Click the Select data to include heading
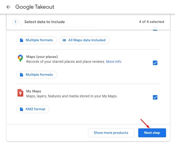This screenshot has height=144, width=175. tap(45, 22)
